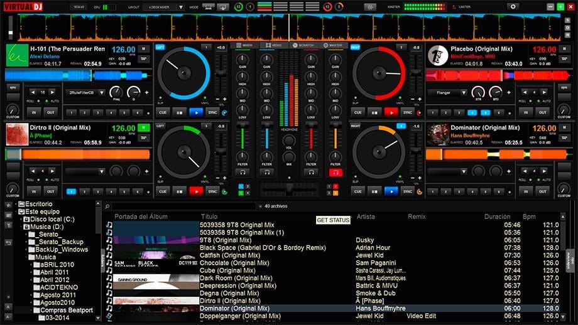Click SYNC on the Placebo deck
The height and width of the screenshot is (325, 578).
[x=407, y=112]
